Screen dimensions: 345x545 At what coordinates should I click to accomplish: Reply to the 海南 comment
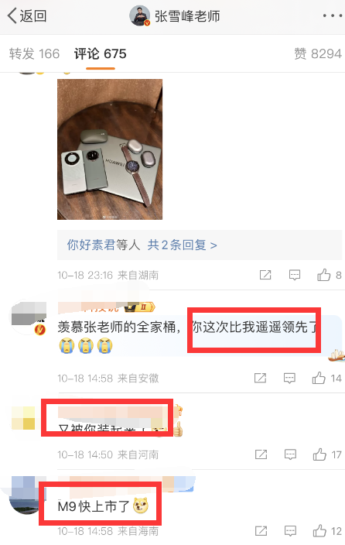point(290,531)
